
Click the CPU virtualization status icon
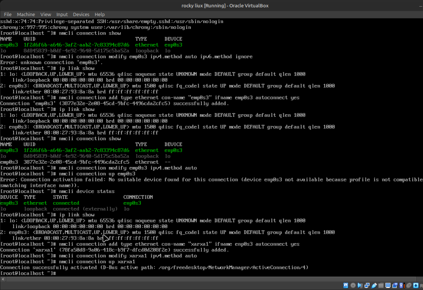point(402,285)
